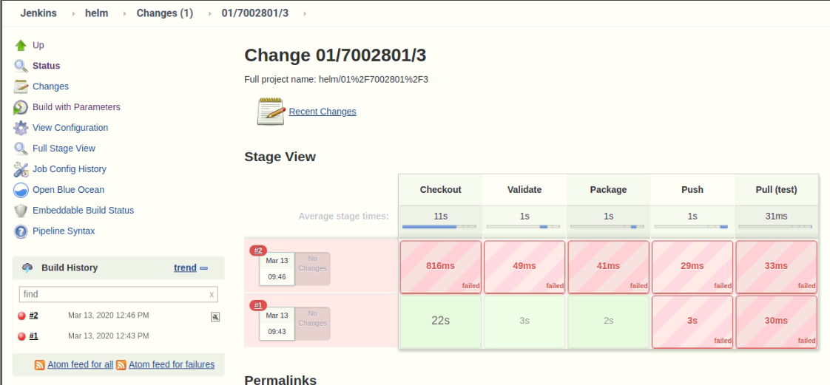This screenshot has height=385, width=830.
Task: Click RSS icon for Atom feed for failures
Action: 121,365
